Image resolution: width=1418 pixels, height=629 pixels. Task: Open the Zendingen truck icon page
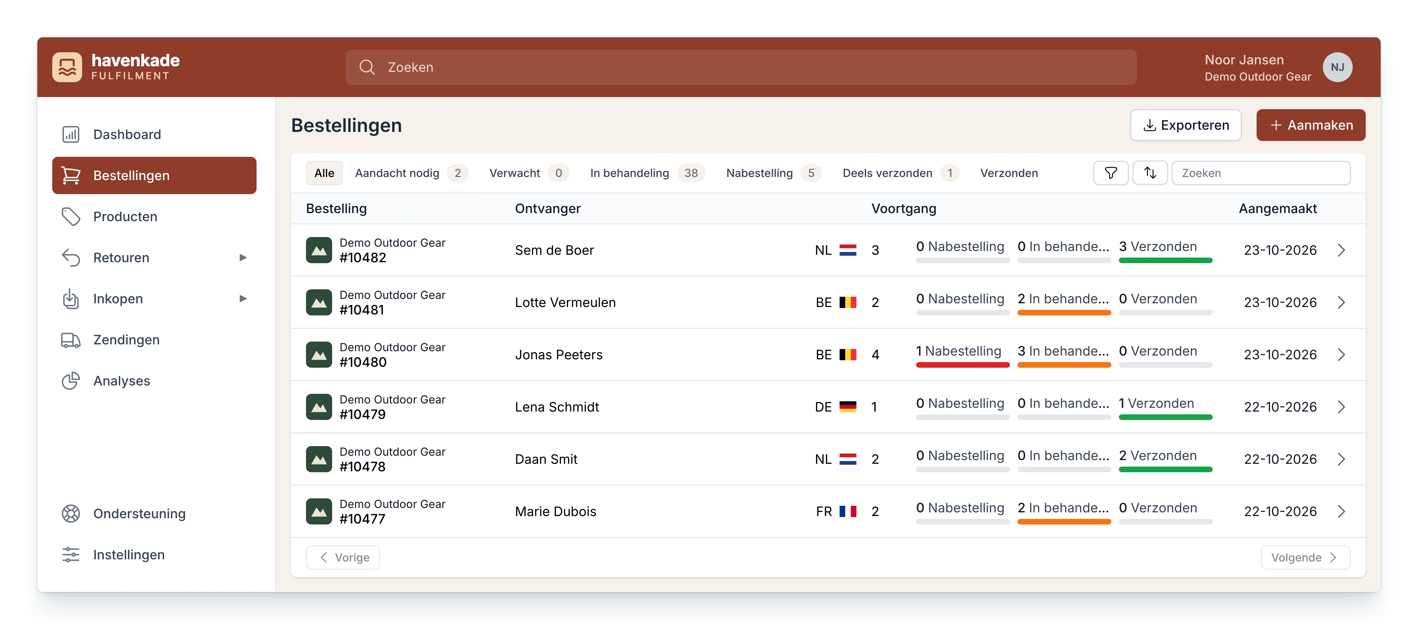tap(154, 340)
